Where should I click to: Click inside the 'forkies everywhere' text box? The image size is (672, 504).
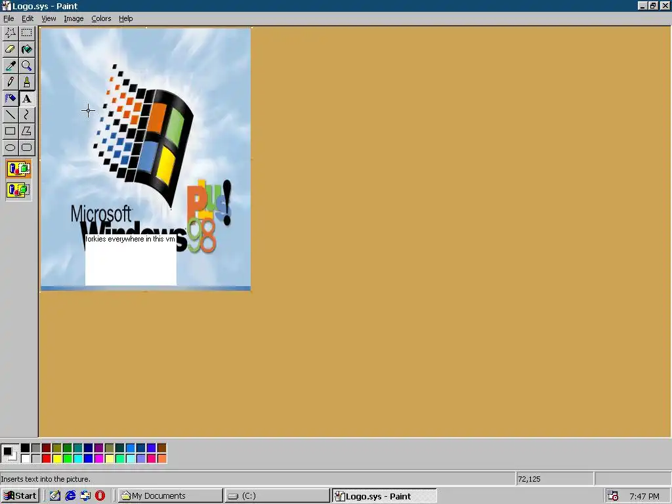pyautogui.click(x=131, y=260)
